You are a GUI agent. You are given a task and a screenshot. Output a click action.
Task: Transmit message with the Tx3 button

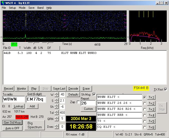point(151,109)
